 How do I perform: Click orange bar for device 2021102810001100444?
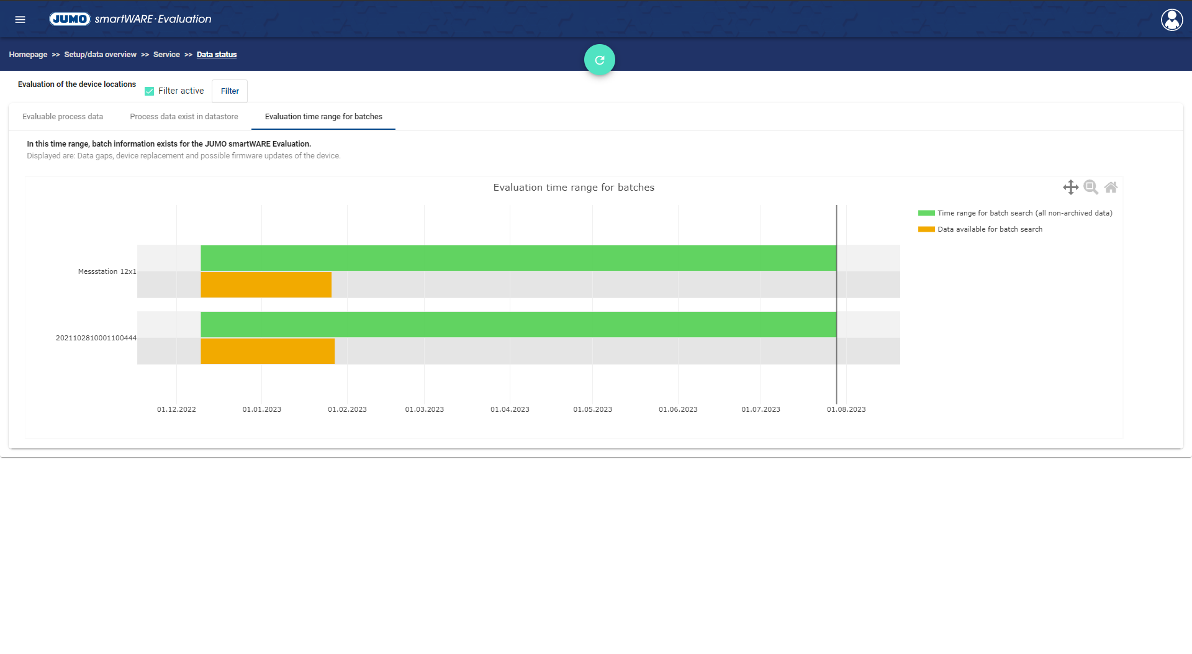pos(268,351)
